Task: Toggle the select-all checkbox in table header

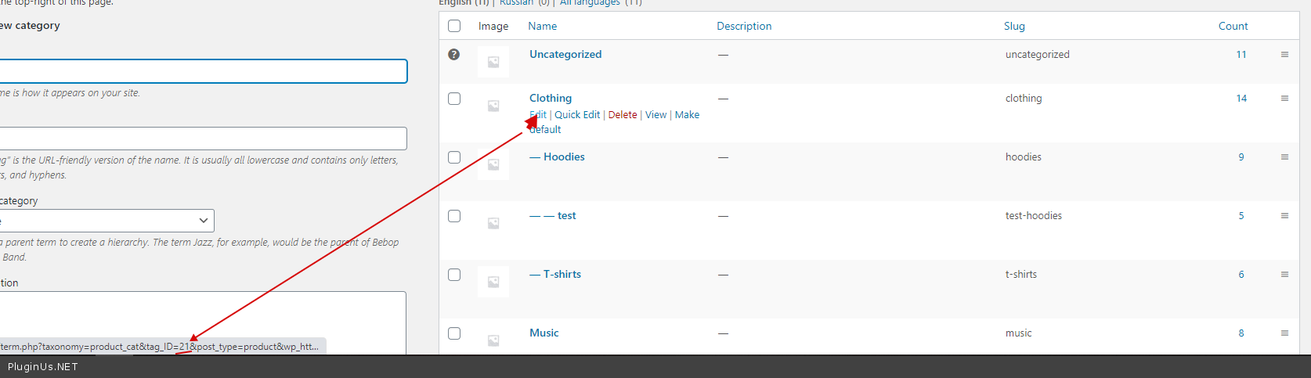Action: click(x=454, y=26)
